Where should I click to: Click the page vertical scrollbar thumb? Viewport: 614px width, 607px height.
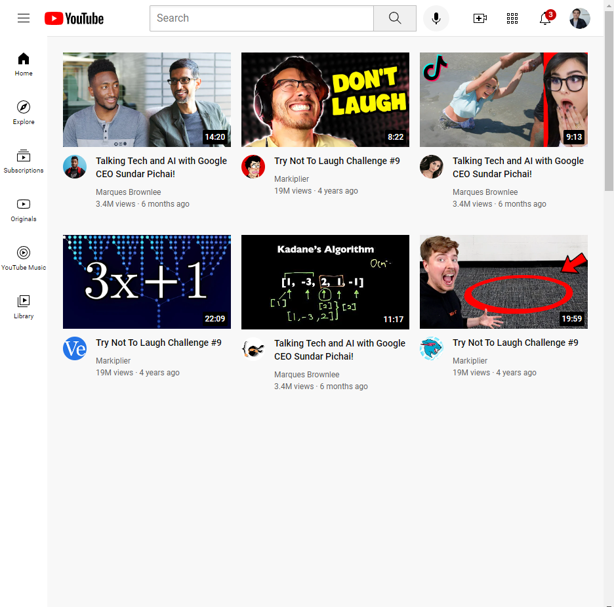(x=609, y=101)
